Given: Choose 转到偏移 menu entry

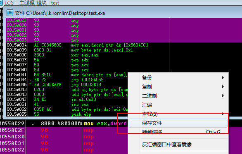Looking at the screenshot, I should click(152, 132).
